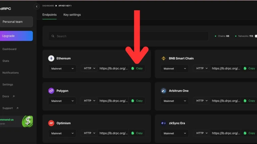Click the Arbitrum One logo
The height and width of the screenshot is (144, 257).
164,90
